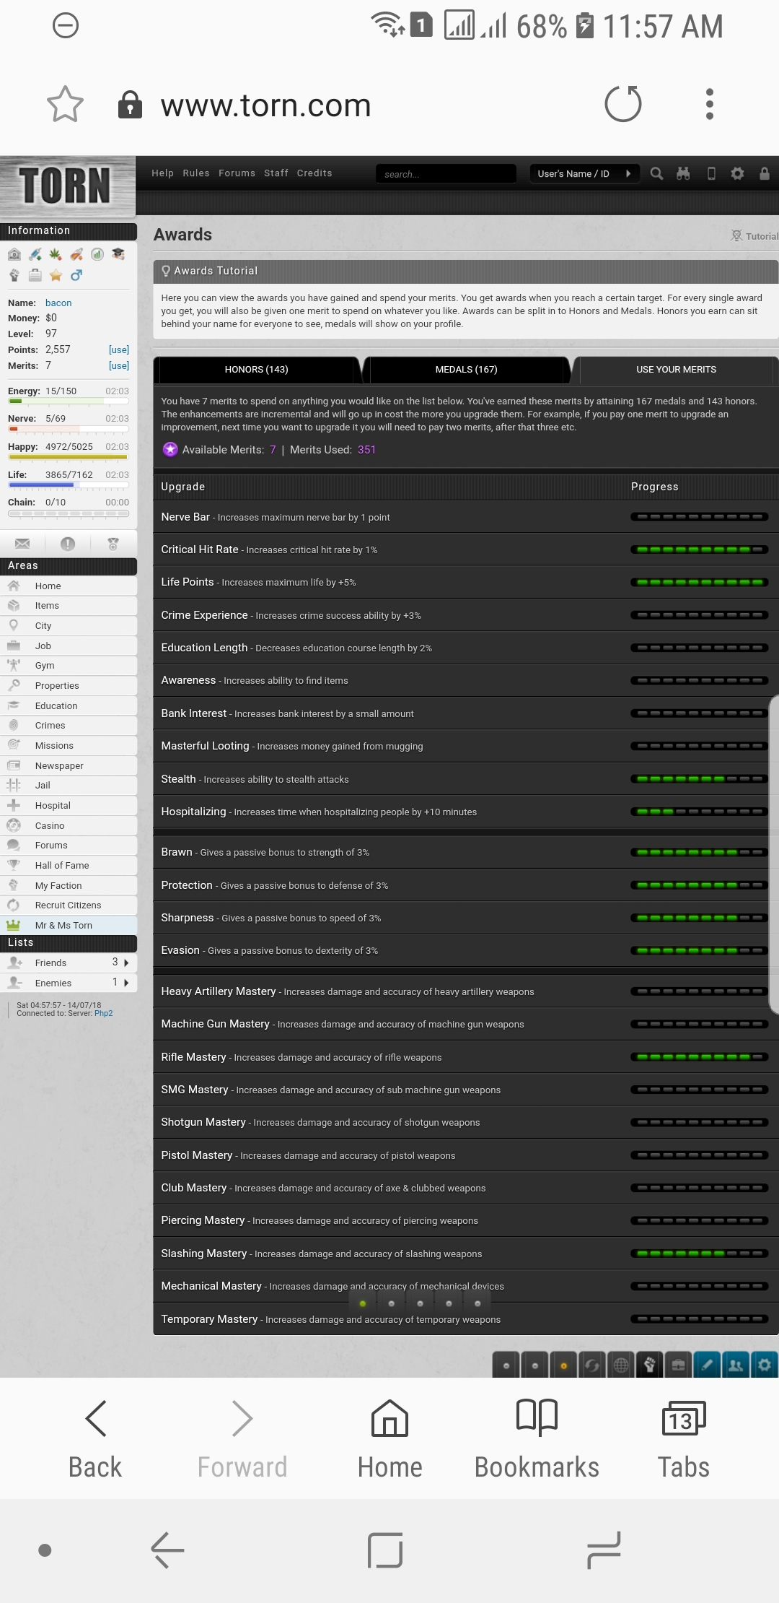Click the bazaar house status icon

(x=14, y=254)
